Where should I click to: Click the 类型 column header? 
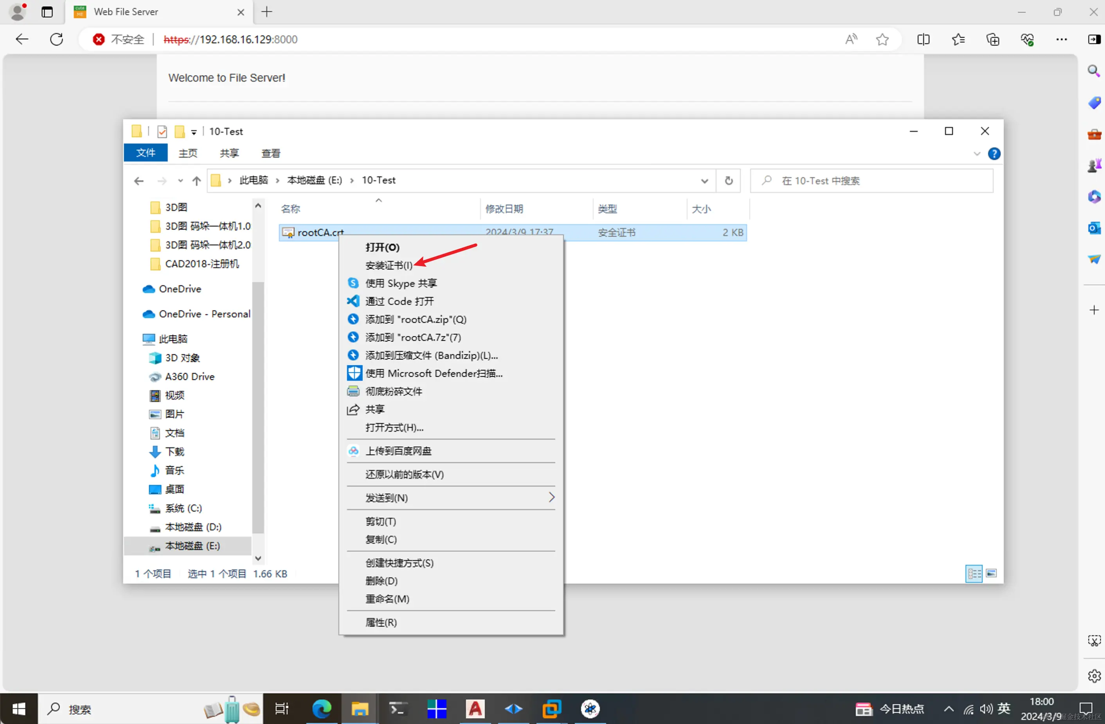(x=640, y=209)
